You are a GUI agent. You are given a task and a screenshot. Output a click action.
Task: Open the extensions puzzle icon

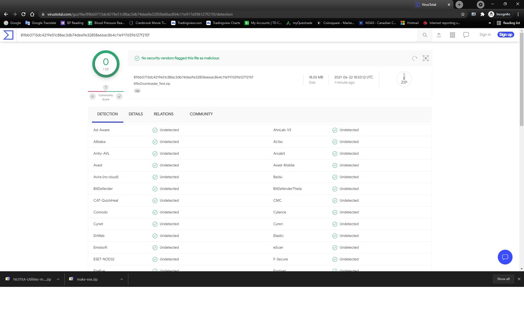[482, 14]
